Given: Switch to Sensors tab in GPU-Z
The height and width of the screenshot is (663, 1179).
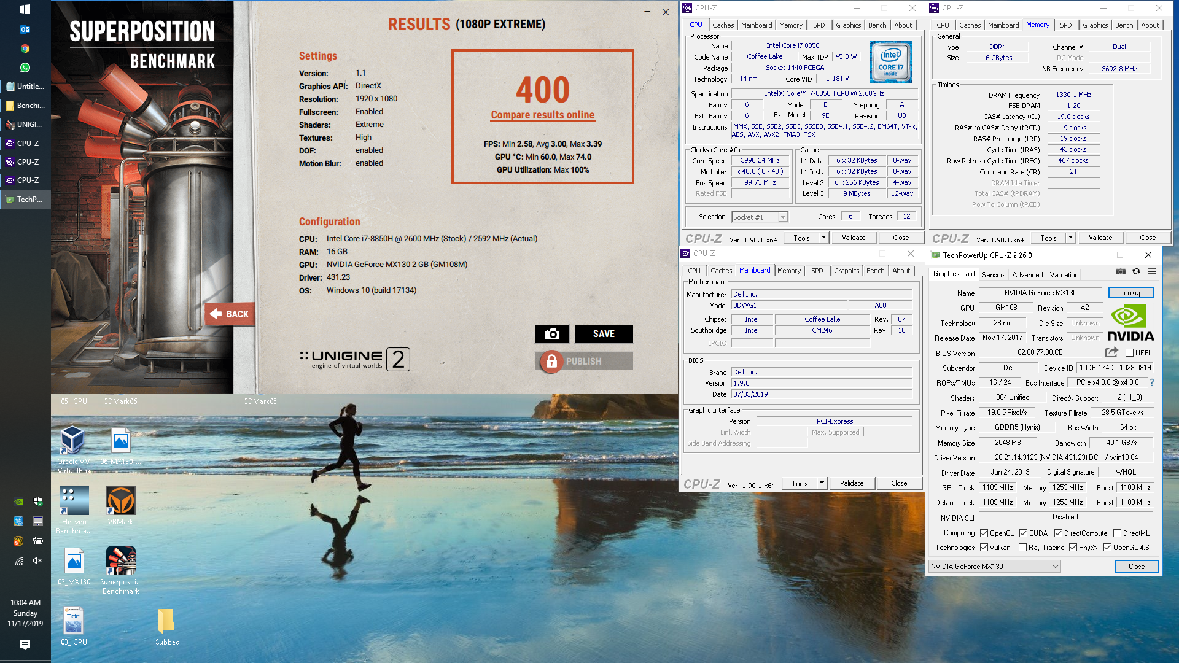Looking at the screenshot, I should pos(994,275).
